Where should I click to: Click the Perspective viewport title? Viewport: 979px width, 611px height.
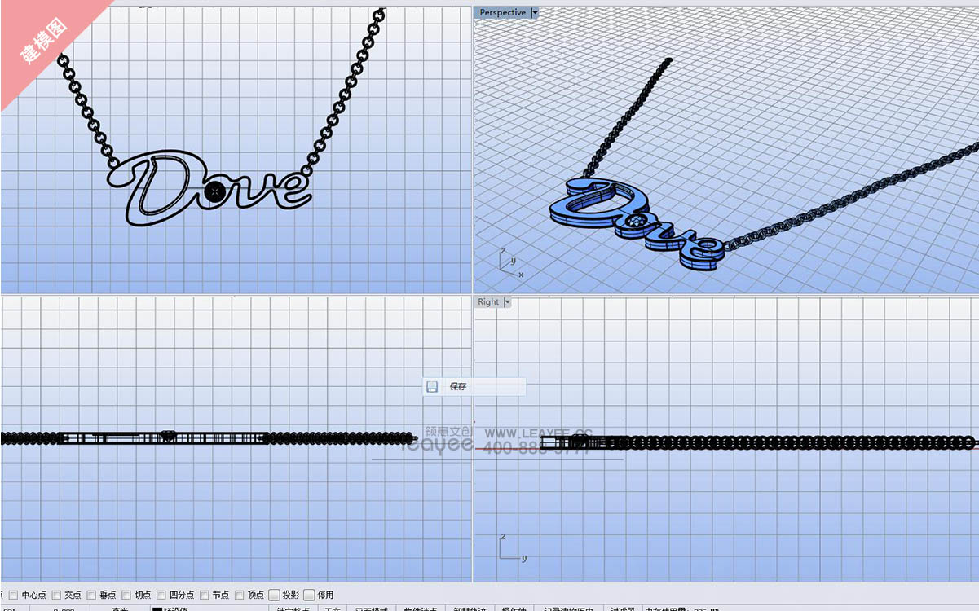pos(502,12)
